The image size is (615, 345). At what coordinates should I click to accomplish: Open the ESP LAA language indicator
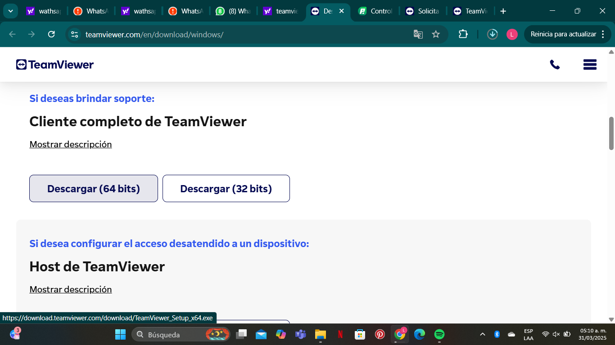[x=529, y=334]
